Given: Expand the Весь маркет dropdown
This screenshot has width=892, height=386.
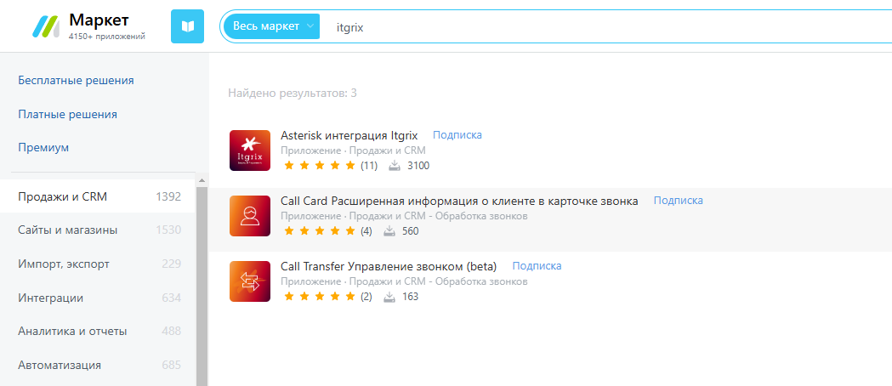Looking at the screenshot, I should click(272, 26).
